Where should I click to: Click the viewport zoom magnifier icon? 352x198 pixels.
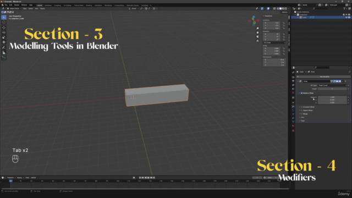coord(257,28)
